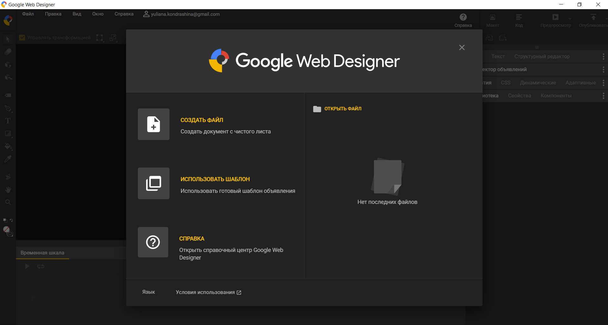Click the yuliana.kondrashina account entry
The width and height of the screenshot is (608, 325).
coord(182,14)
